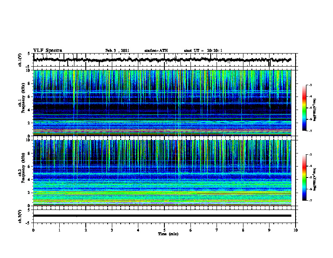
Task: Click the ch.1 voltage waveform trace panel
Action: pyautogui.click(x=164, y=60)
